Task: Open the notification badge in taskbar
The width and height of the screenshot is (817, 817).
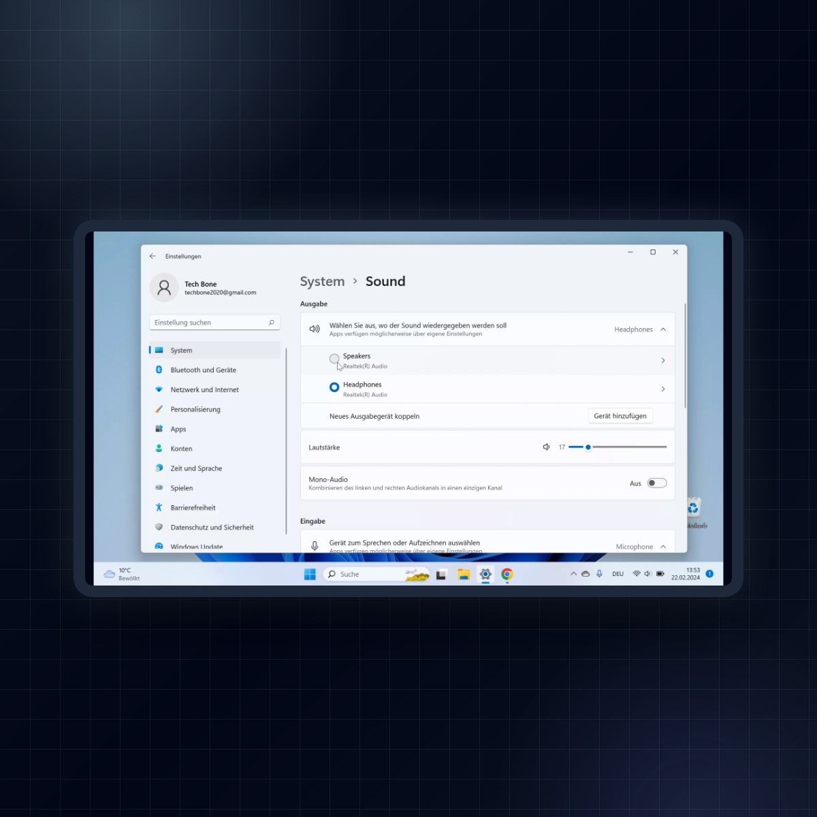Action: 709,574
